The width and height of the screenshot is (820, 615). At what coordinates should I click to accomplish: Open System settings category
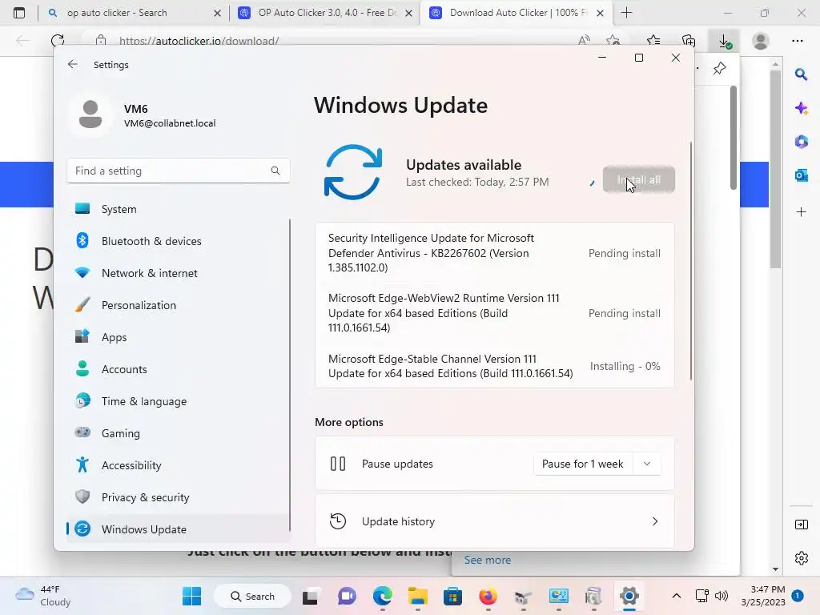(178, 209)
